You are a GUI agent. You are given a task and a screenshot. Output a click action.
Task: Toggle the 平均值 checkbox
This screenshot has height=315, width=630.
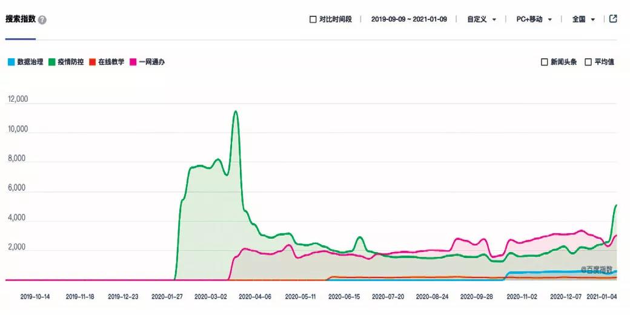(588, 62)
